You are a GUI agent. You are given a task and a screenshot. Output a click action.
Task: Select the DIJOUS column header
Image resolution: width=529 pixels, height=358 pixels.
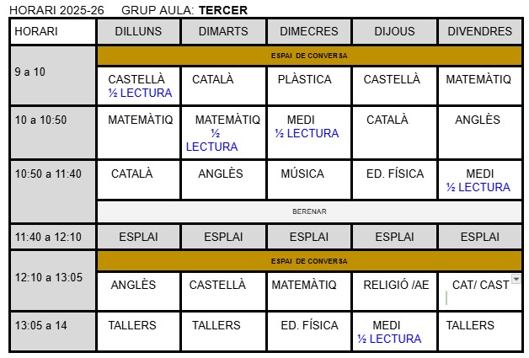click(395, 31)
